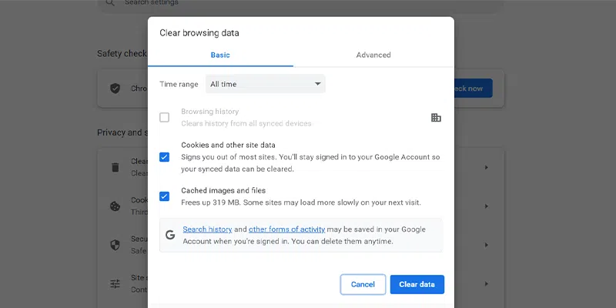Expand the Site settings row arrow

[486, 283]
